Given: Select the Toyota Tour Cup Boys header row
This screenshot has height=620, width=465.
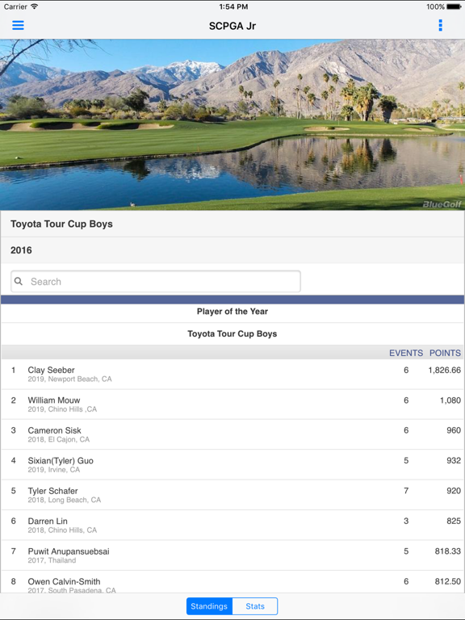Looking at the screenshot, I should 232,224.
